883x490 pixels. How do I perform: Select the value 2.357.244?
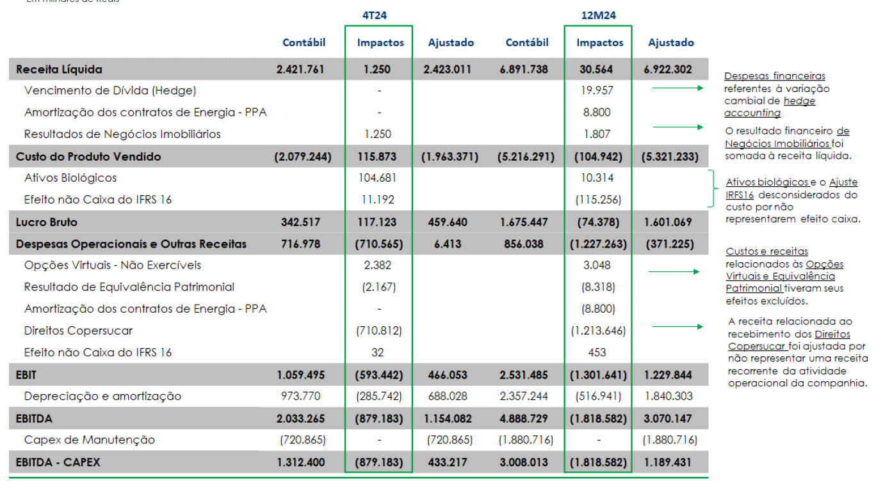pos(524,397)
